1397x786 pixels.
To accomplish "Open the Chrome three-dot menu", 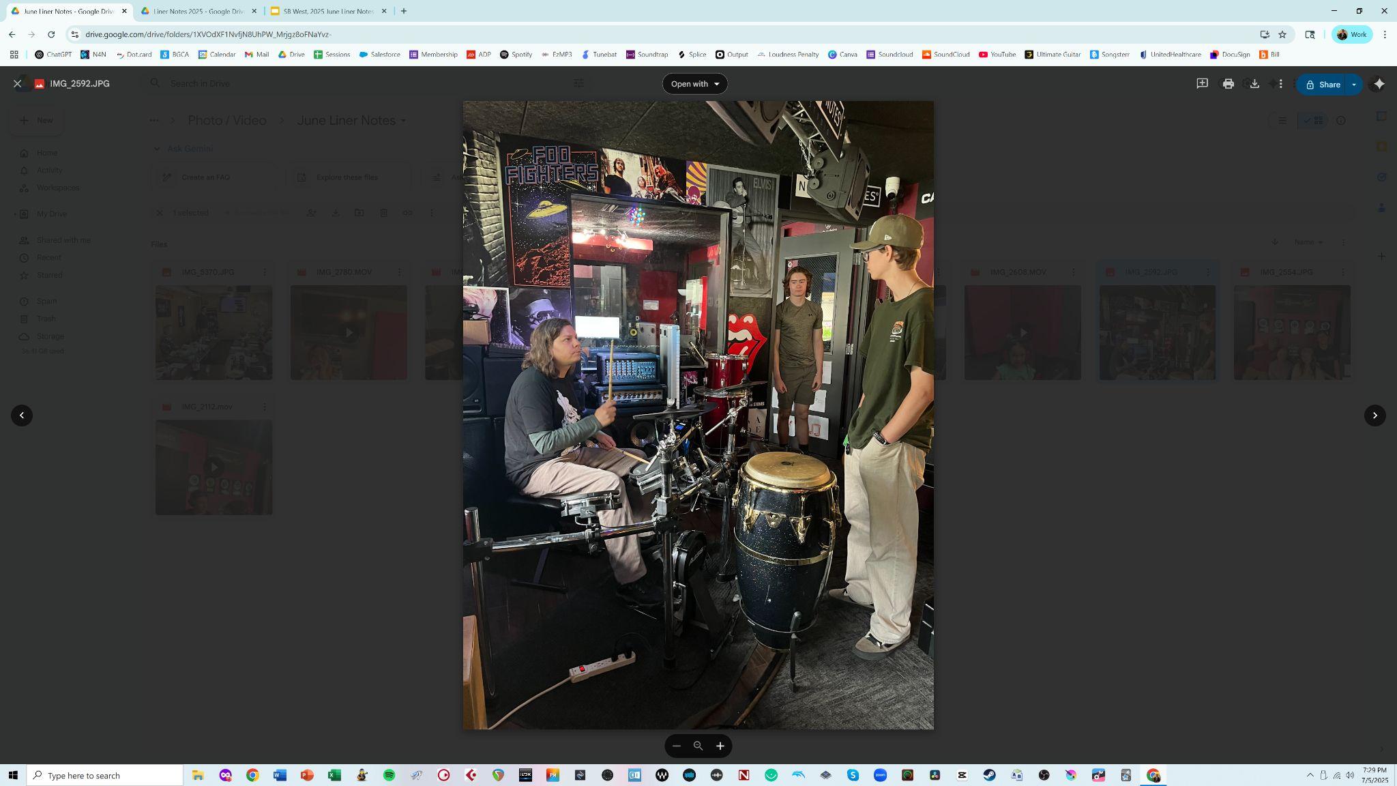I will pos(1385,34).
